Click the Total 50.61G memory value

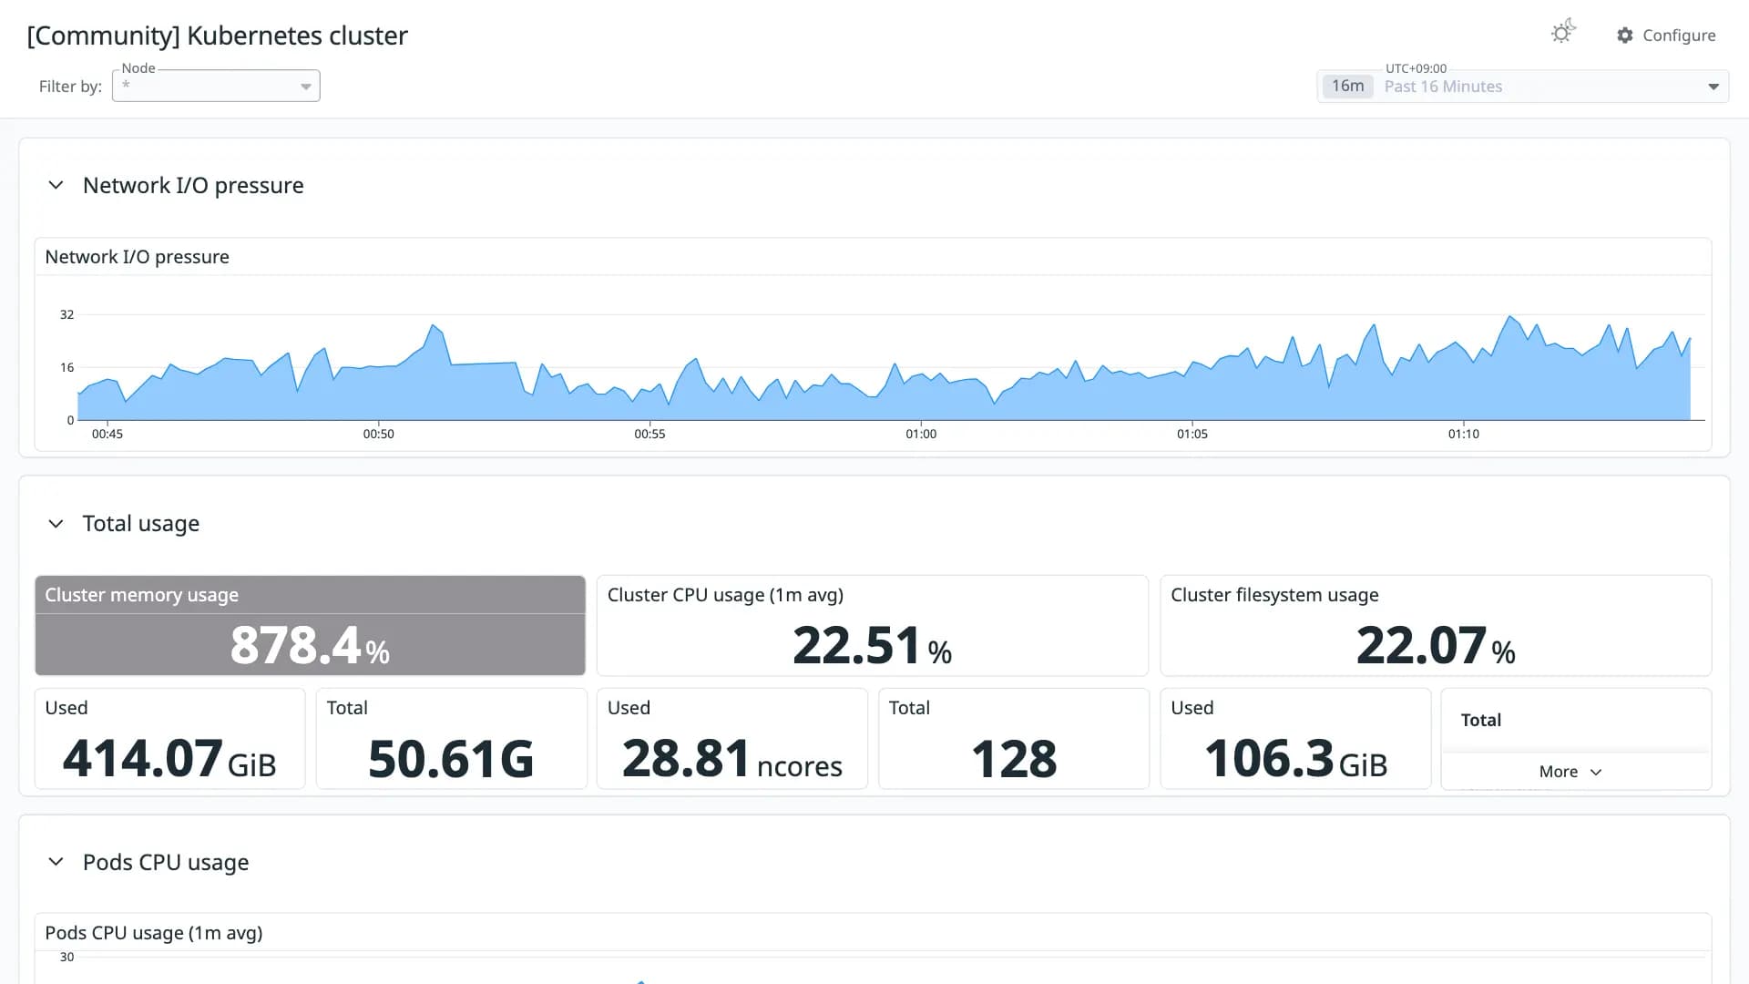point(451,759)
